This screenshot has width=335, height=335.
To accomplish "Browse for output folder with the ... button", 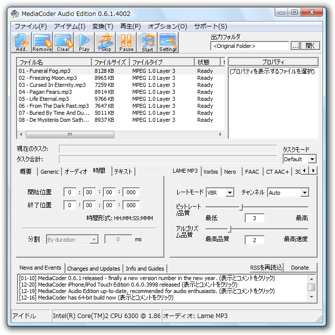I will click(295, 46).
